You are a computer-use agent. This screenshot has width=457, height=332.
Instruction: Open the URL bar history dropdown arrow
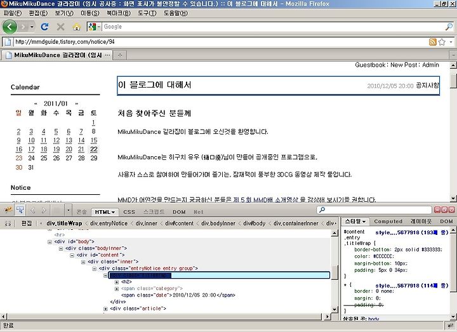coord(451,42)
